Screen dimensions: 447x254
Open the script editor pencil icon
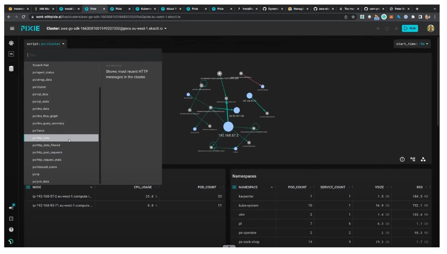coord(387,28)
